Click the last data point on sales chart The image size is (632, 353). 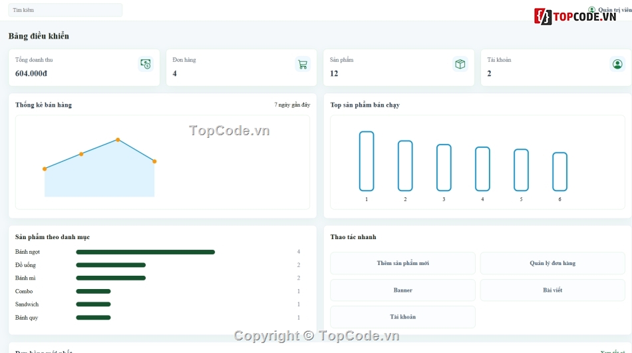click(154, 161)
